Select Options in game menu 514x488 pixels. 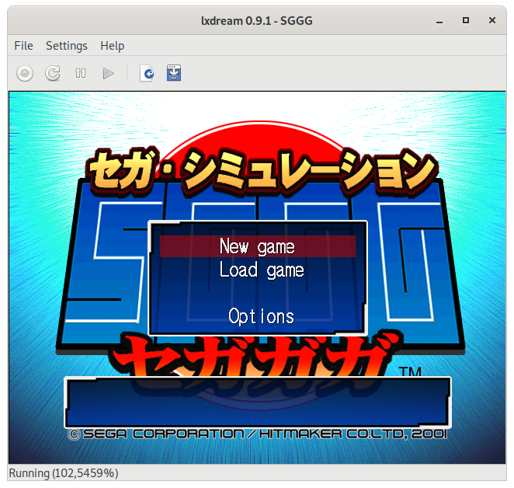click(261, 316)
